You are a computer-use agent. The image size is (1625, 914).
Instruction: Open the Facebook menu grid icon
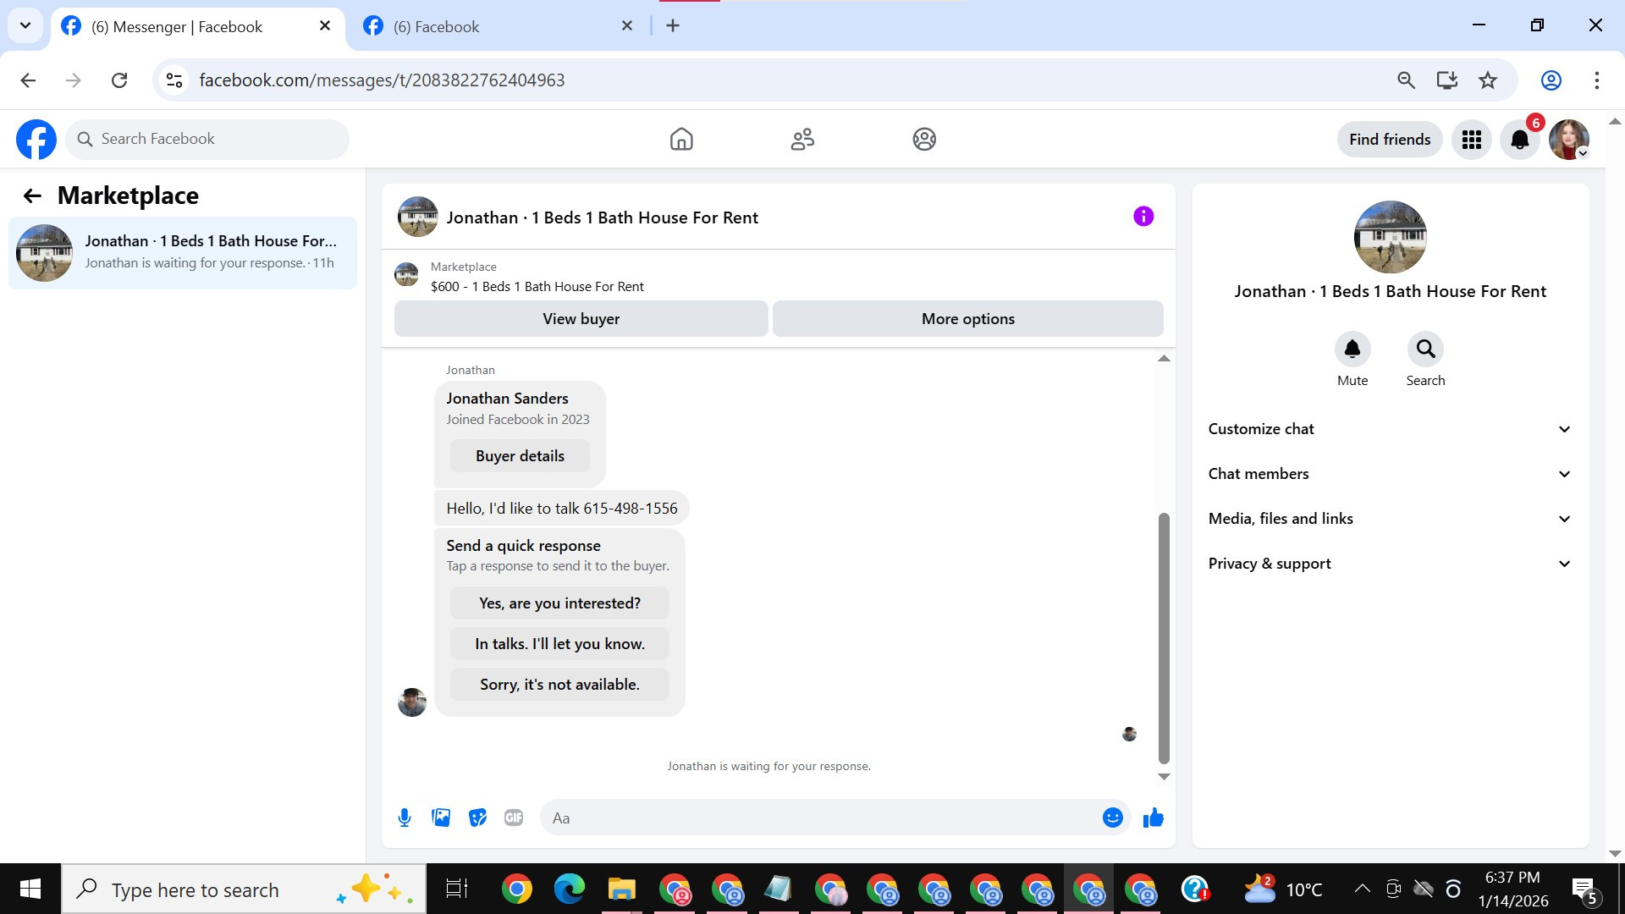[1472, 140]
